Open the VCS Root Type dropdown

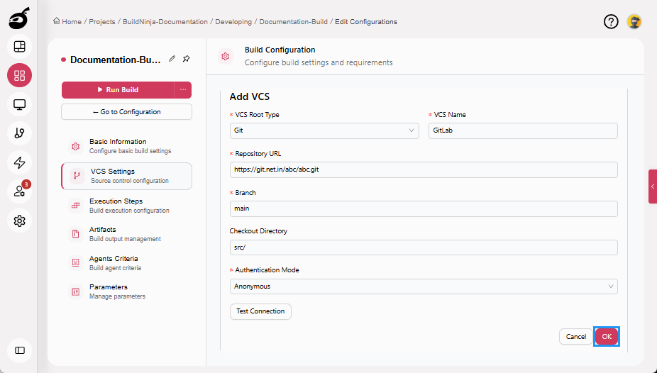(324, 130)
